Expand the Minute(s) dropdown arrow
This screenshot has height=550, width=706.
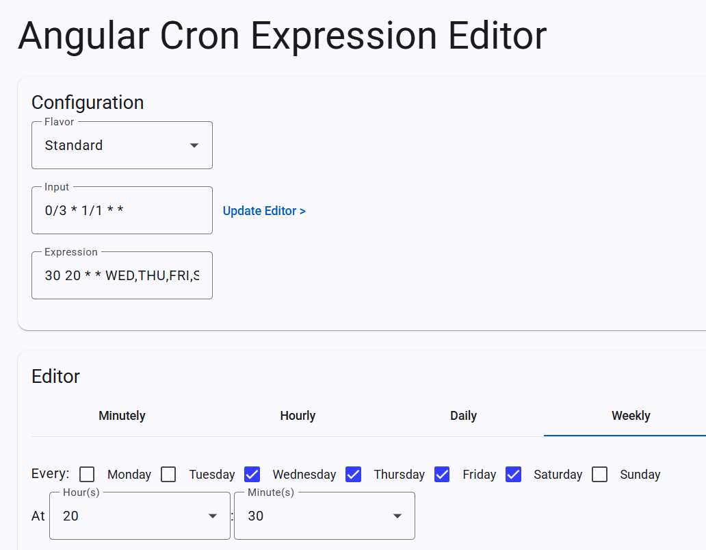tap(397, 516)
